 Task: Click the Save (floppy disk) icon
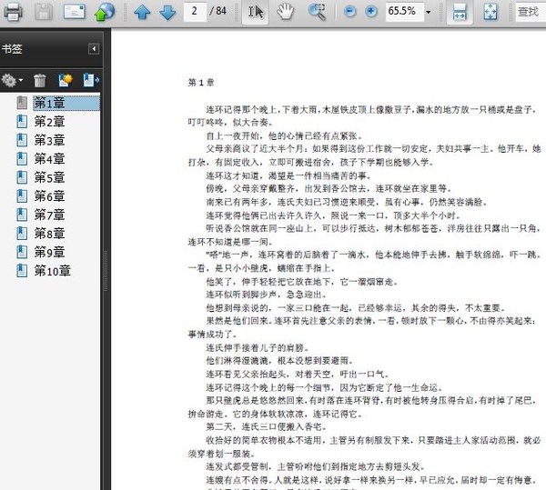click(x=44, y=12)
